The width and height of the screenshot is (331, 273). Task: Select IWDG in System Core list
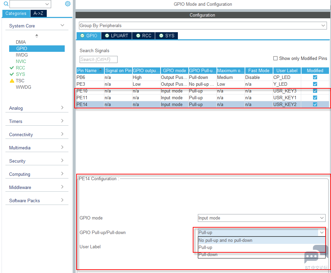22,55
